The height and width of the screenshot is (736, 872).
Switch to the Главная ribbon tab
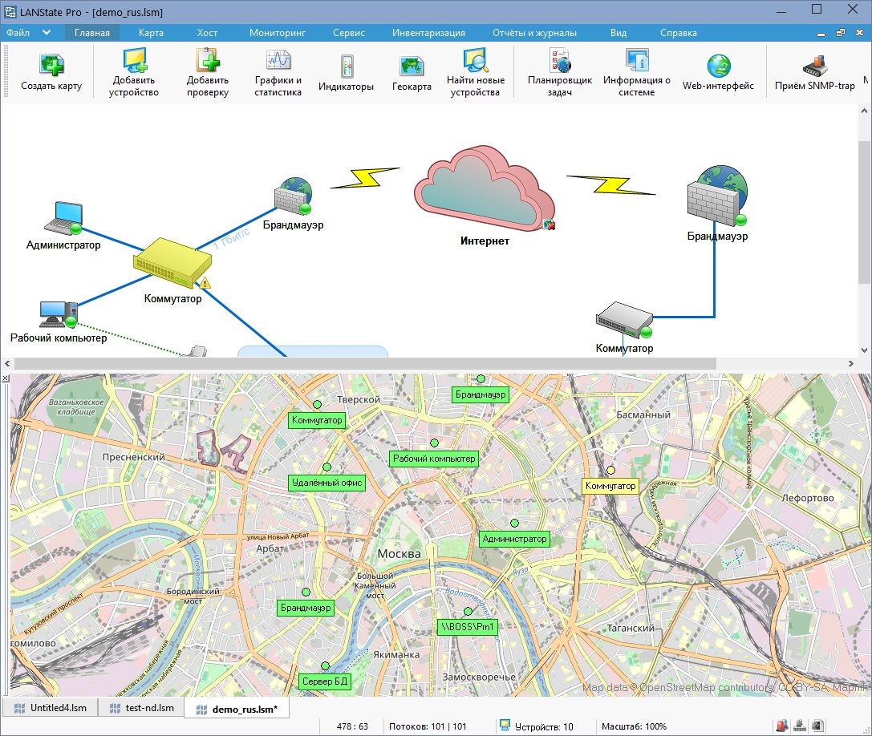click(x=92, y=33)
